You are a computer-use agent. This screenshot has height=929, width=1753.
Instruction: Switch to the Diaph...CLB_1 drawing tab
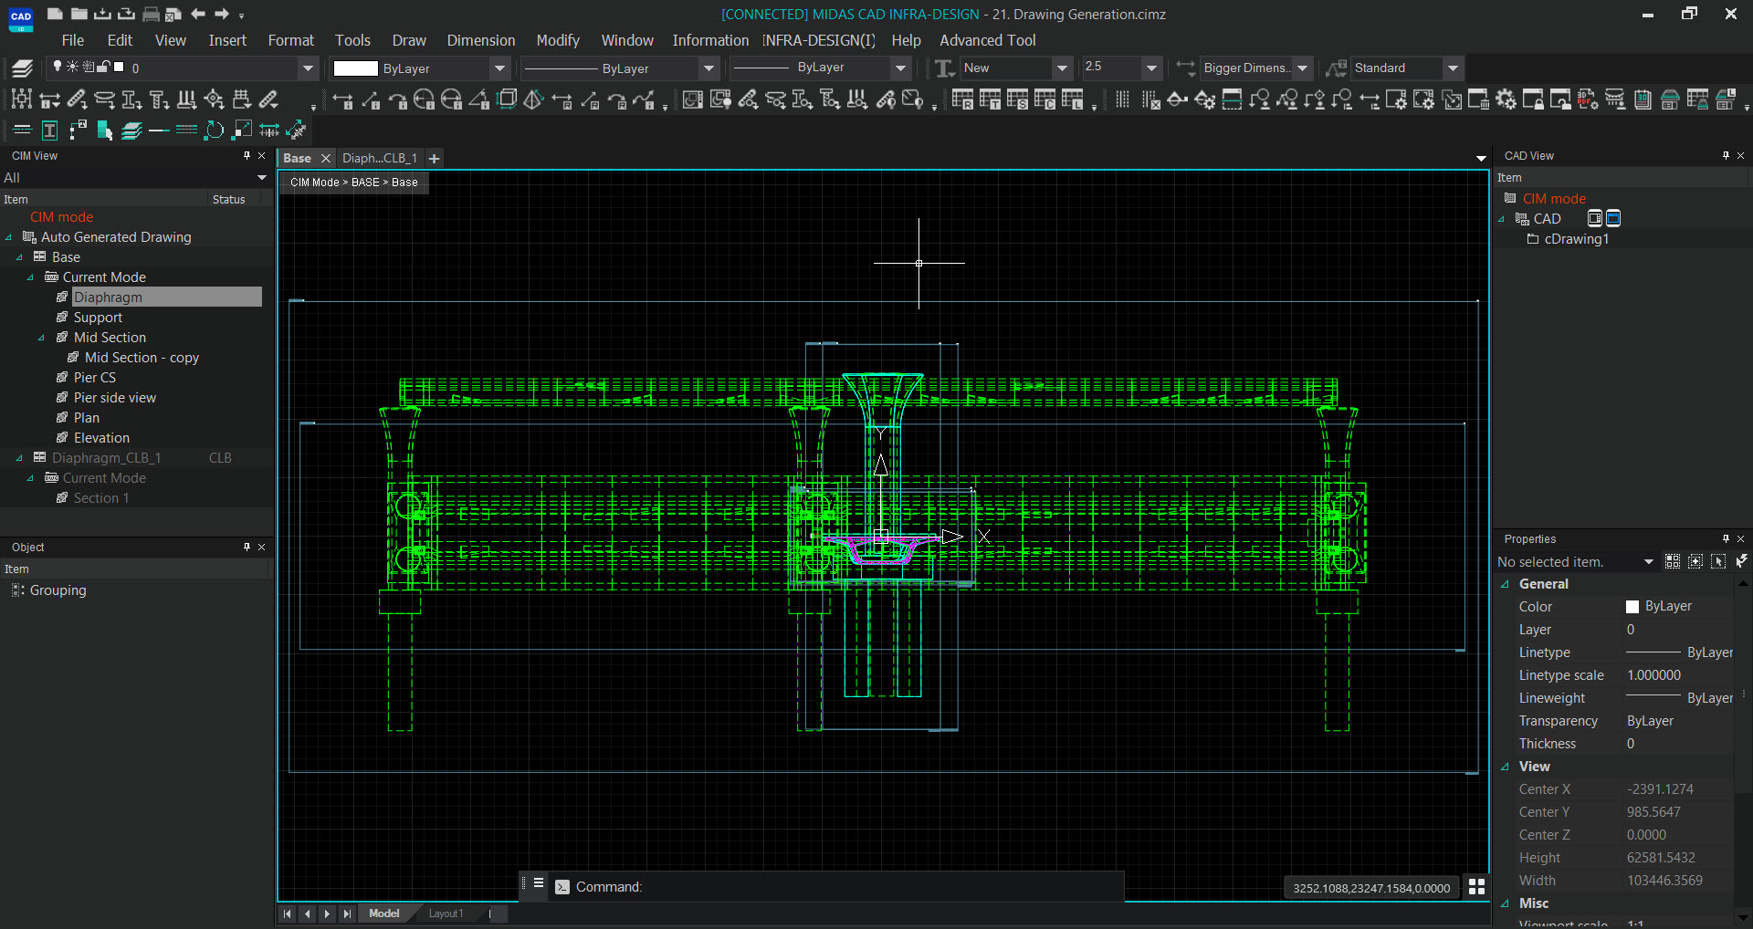379,158
